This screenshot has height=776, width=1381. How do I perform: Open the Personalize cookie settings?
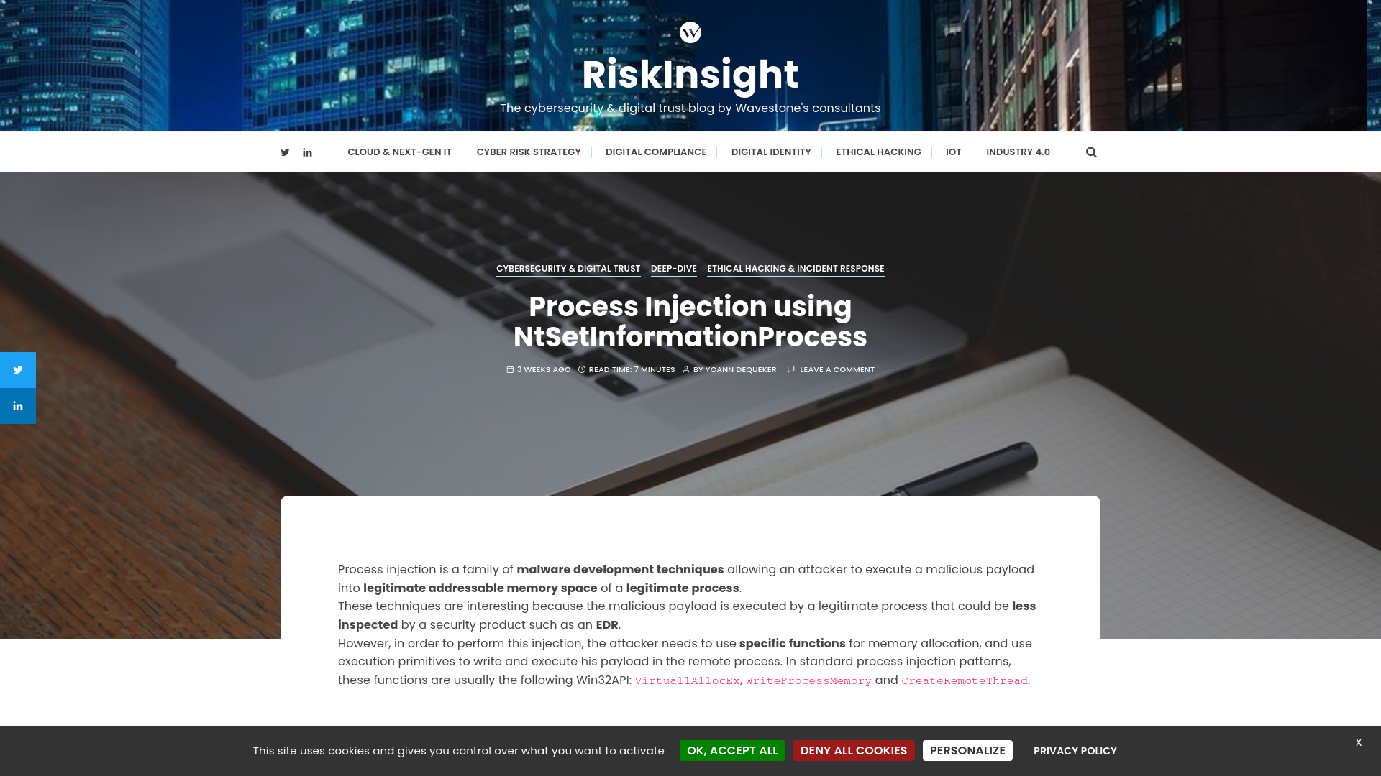967,750
